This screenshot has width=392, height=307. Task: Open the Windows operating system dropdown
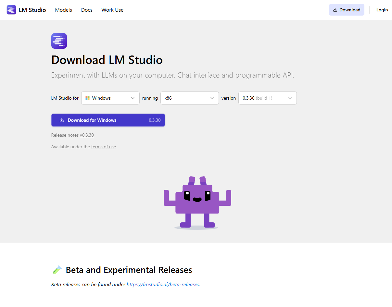110,98
